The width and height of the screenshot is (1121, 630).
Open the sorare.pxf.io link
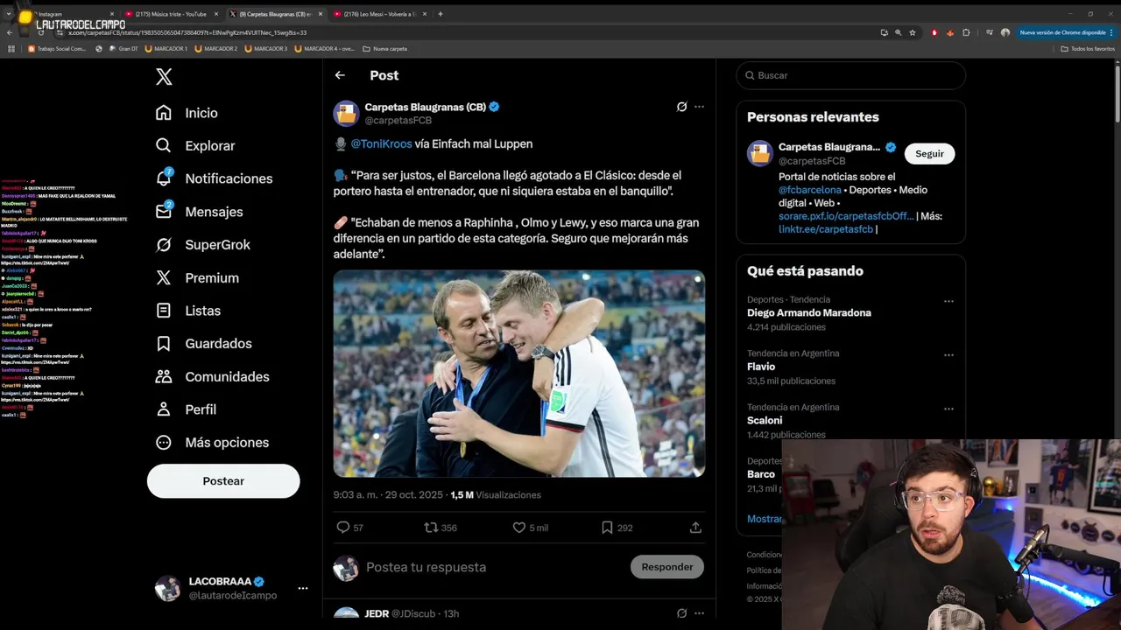click(846, 216)
